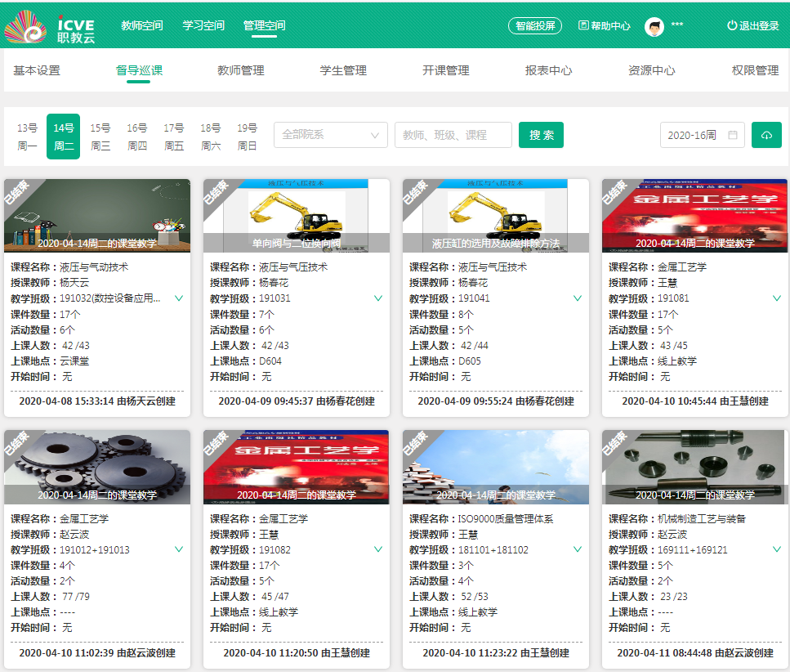
Task: Click the cloud download icon button
Action: (x=766, y=135)
